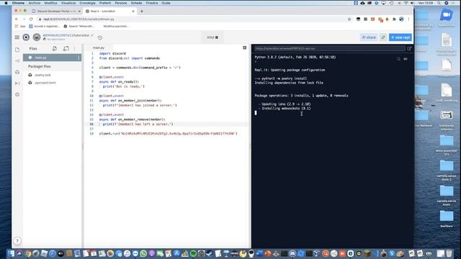Open the Files panel more options menu
Image resolution: width=461 pixels, height=259 pixels.
click(x=74, y=48)
